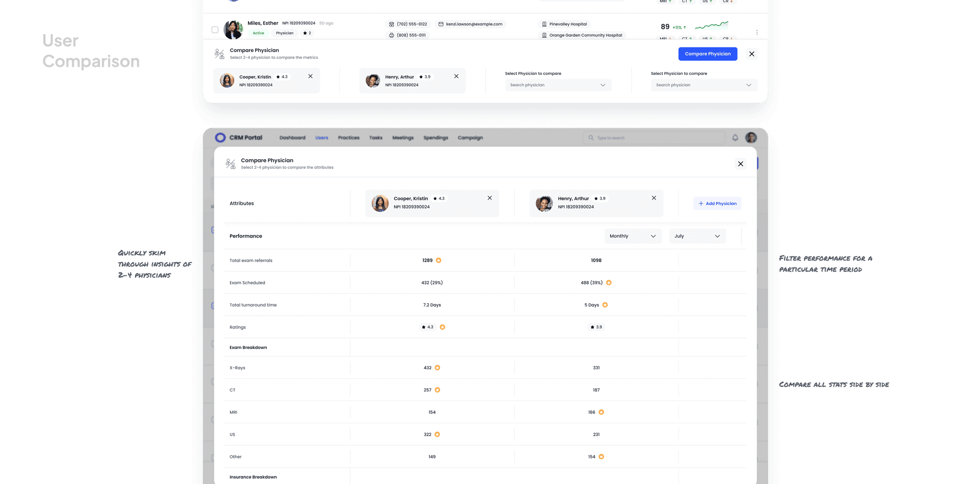
Task: Open the three-dot menu for Miles, Esther
Action: (x=757, y=32)
